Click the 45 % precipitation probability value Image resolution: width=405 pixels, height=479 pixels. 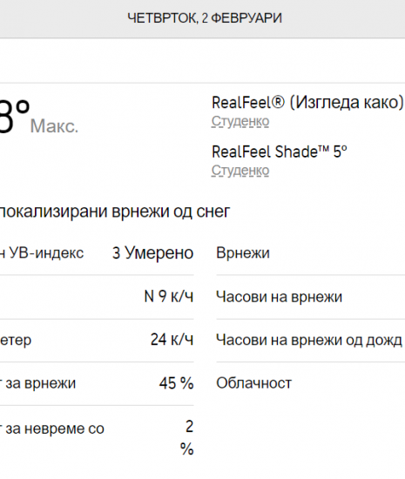coord(176,383)
